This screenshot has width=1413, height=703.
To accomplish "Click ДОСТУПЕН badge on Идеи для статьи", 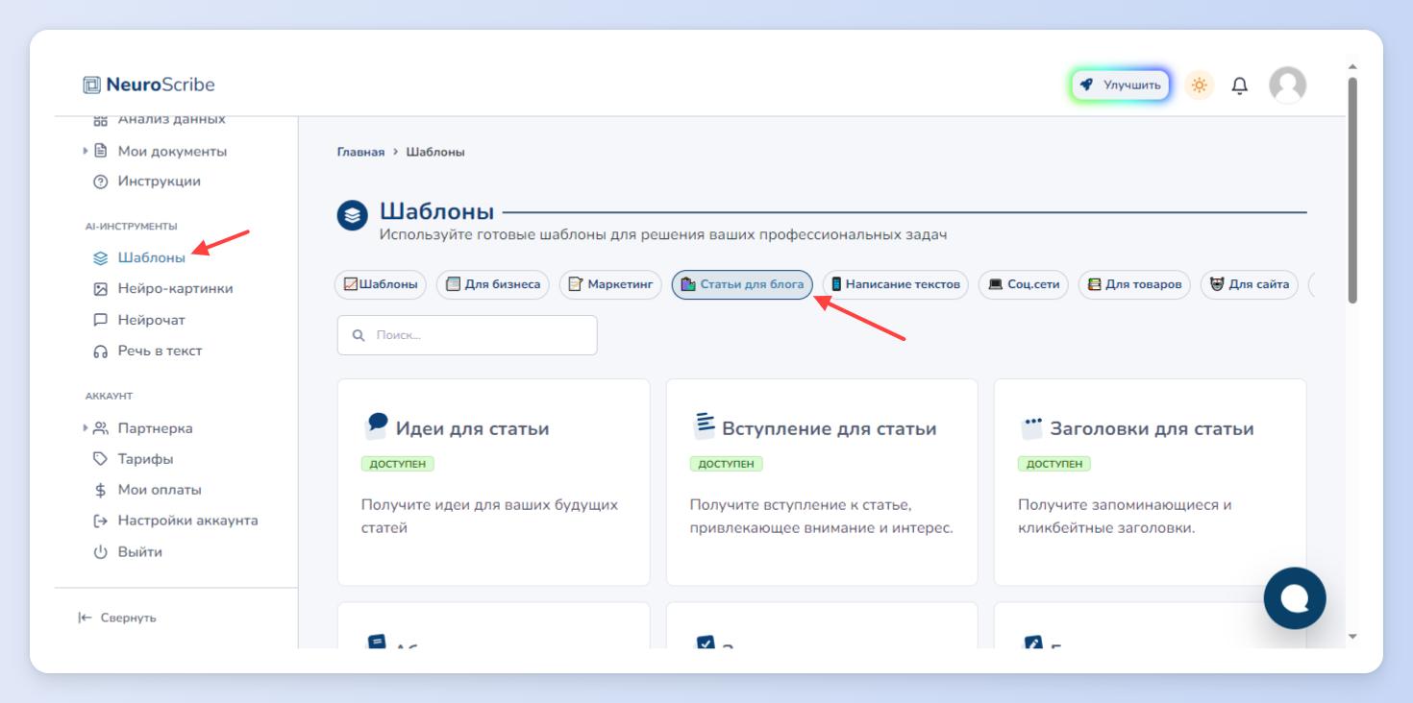I will [398, 464].
